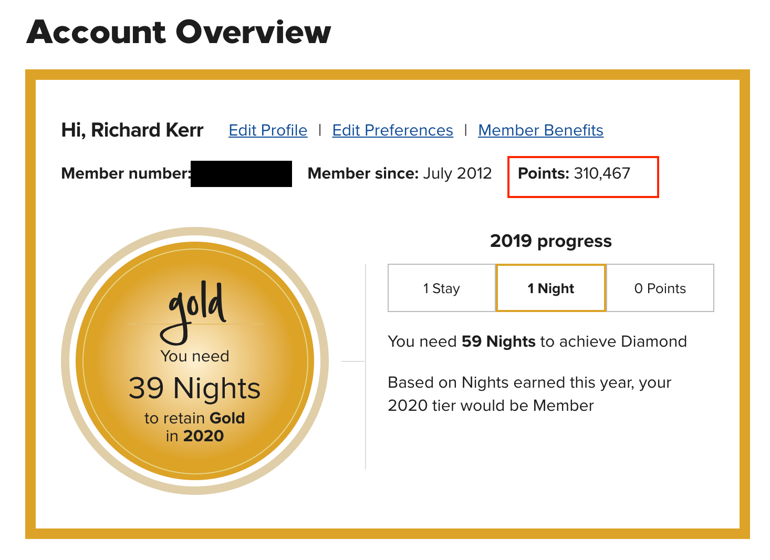Select the 0 Points progress tab
Image resolution: width=770 pixels, height=560 pixels.
660,288
